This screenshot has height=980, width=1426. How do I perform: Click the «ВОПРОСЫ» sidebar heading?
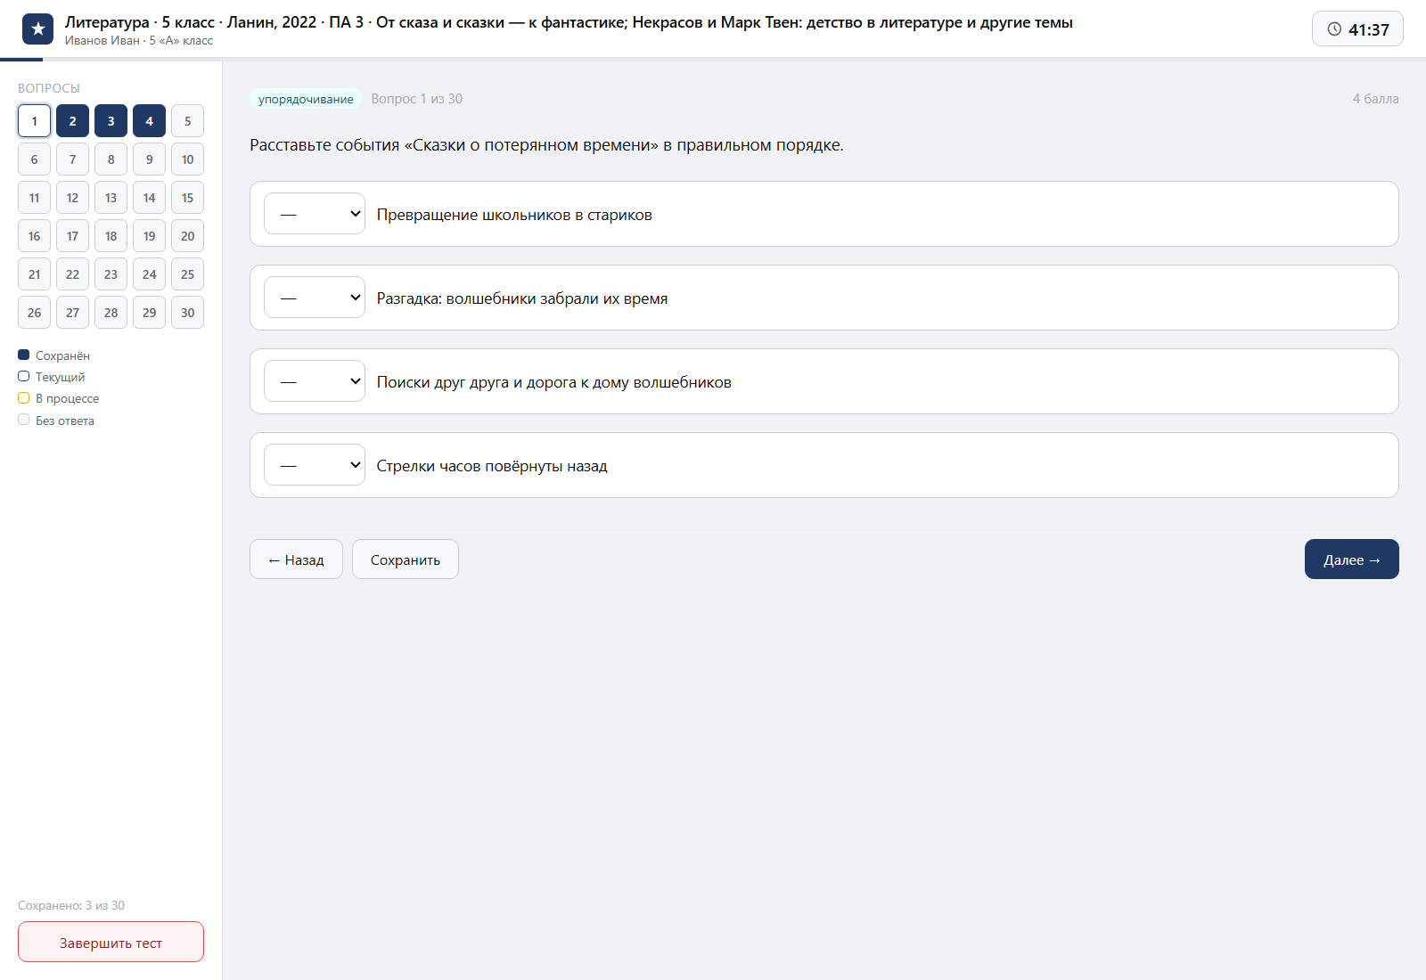[x=49, y=88]
